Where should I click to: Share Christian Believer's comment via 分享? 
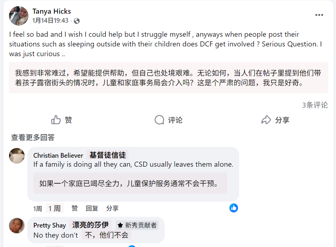point(112,208)
